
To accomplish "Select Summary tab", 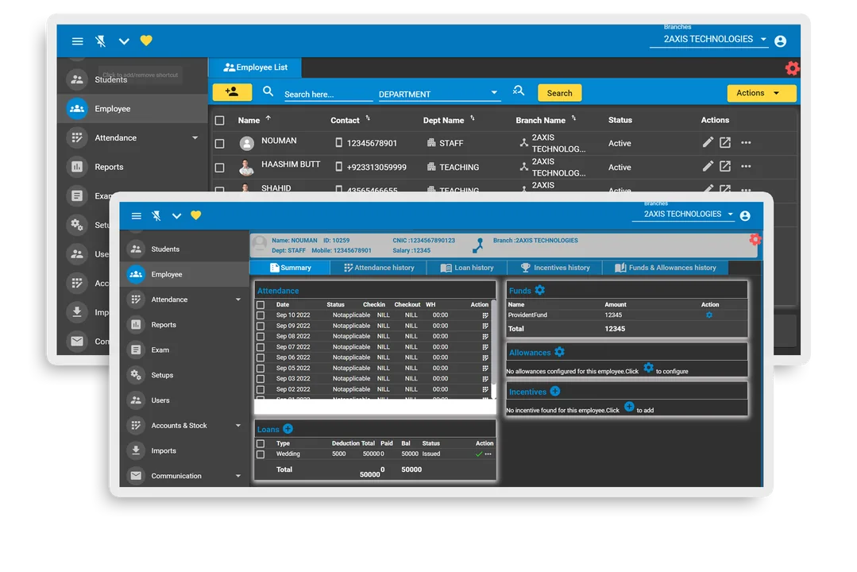I will (290, 268).
